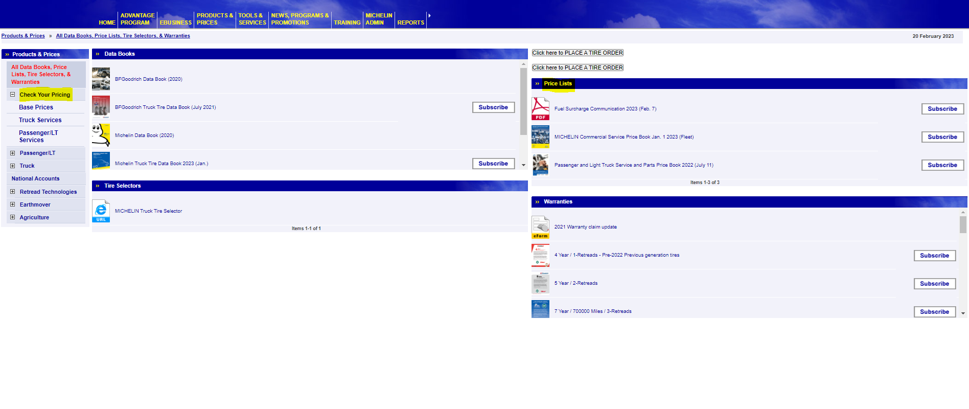Open the National Accounts link in sidebar
969x409 pixels.
tap(35, 178)
